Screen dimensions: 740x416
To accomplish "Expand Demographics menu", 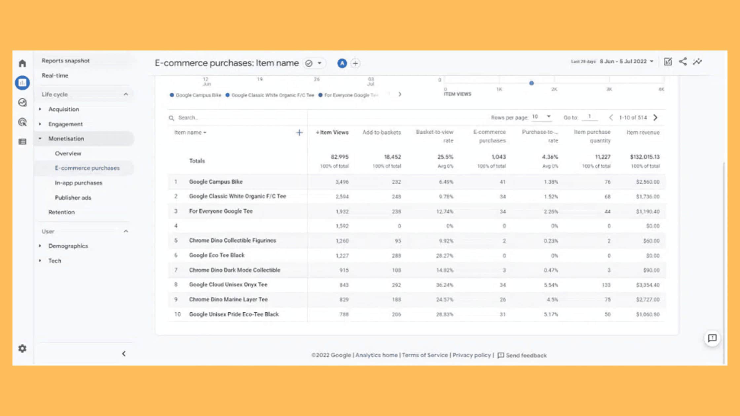I will pyautogui.click(x=68, y=246).
